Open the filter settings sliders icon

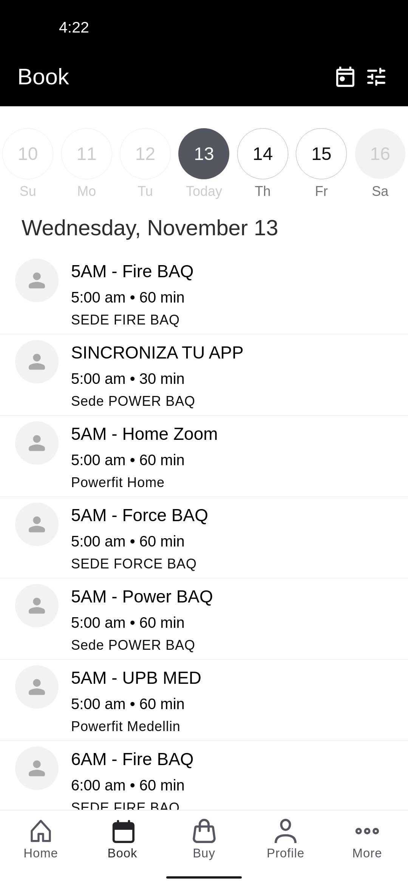pos(376,77)
